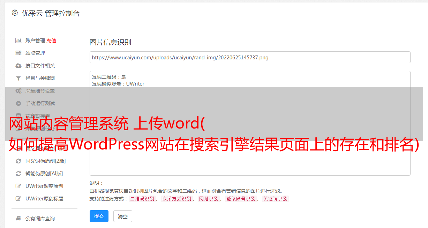
Task: Open the 站点管理 menu item
Action: coord(35,53)
